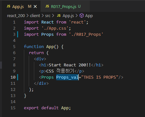Image resolution: width=145 pixels, height=117 pixels.
Task: Select src folder in the breadcrumb
Action: click(x=48, y=16)
